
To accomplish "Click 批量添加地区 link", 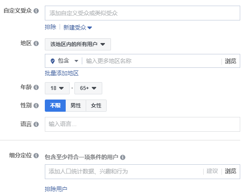I will click(62, 73).
